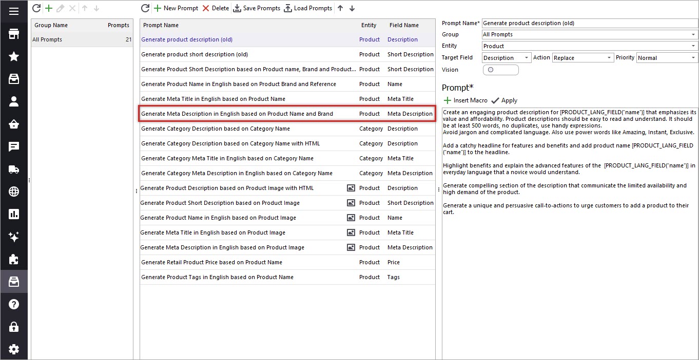Click in the Prompt Name input field

590,23
